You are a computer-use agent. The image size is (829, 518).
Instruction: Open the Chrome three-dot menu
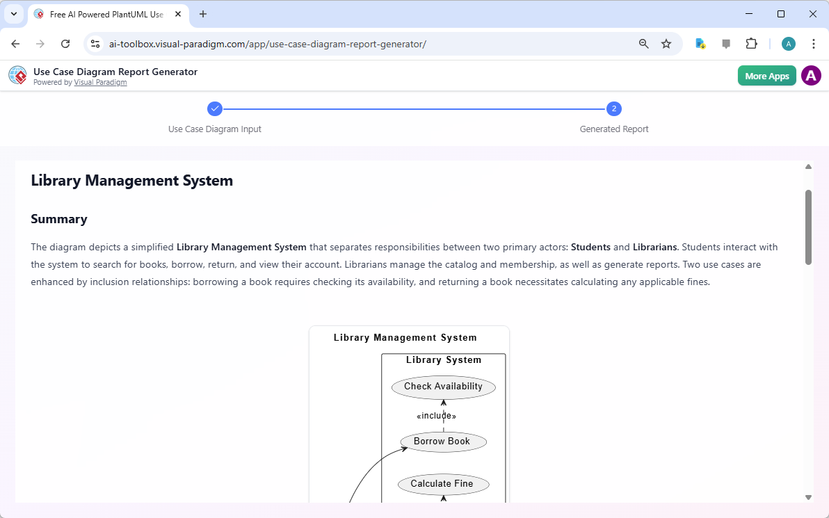coord(814,43)
